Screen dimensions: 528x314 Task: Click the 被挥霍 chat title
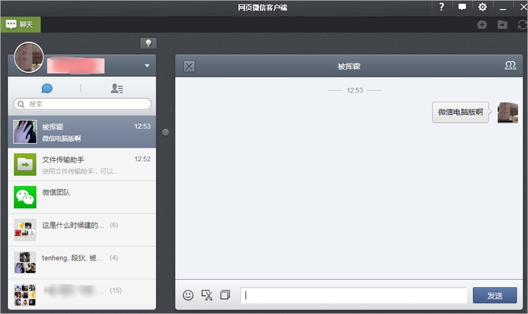(x=349, y=66)
